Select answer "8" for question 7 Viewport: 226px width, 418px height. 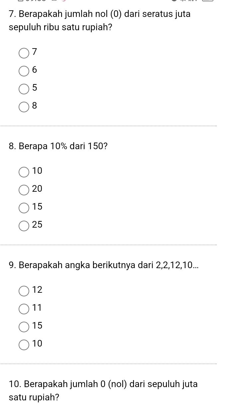pyautogui.click(x=24, y=107)
